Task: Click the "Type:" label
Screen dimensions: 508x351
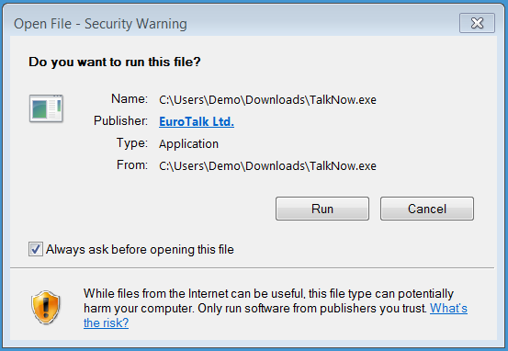Action: (x=132, y=142)
